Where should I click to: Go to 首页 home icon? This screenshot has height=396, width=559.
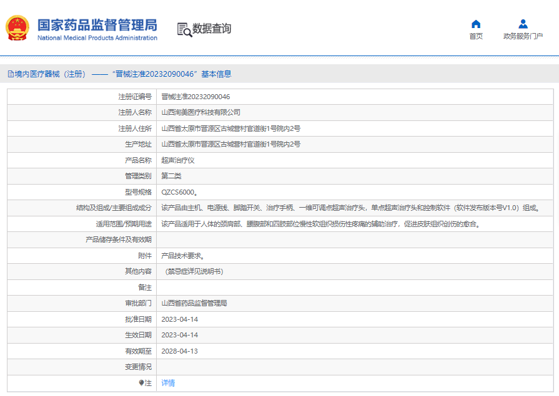[x=476, y=24]
